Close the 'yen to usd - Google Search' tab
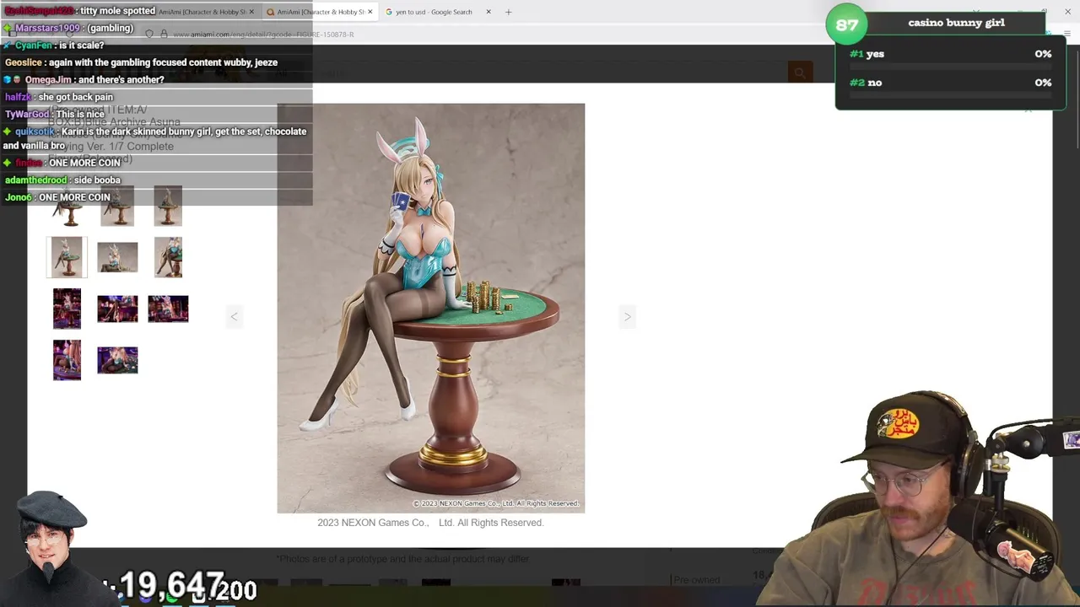The width and height of the screenshot is (1080, 607). click(488, 12)
